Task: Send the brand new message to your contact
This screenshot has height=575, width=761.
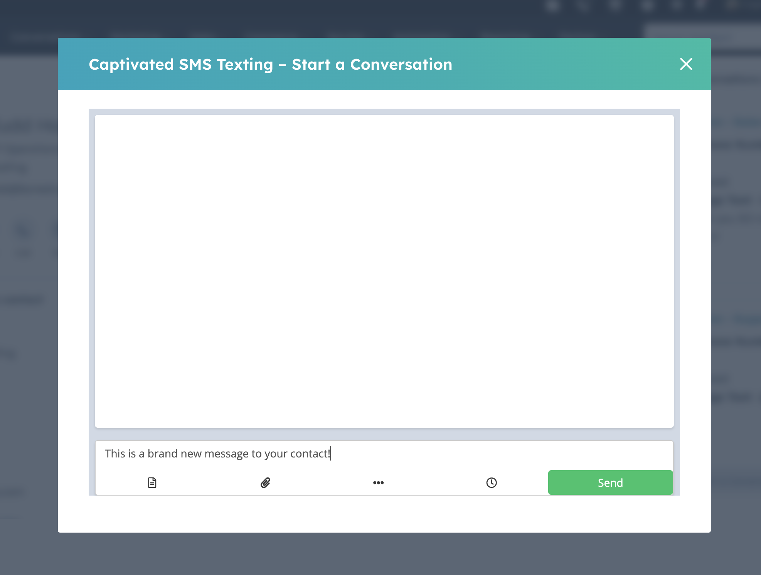Action: tap(610, 483)
